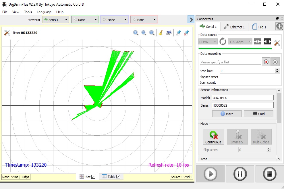This screenshot has height=189, width=284.
Task: Toggle Multi-Echos mode
Action: tap(261, 137)
